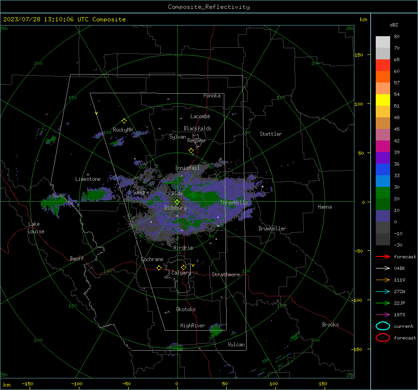Select the 80 dBZ light grey swatch
The width and height of the screenshot is (418, 390).
383,42
